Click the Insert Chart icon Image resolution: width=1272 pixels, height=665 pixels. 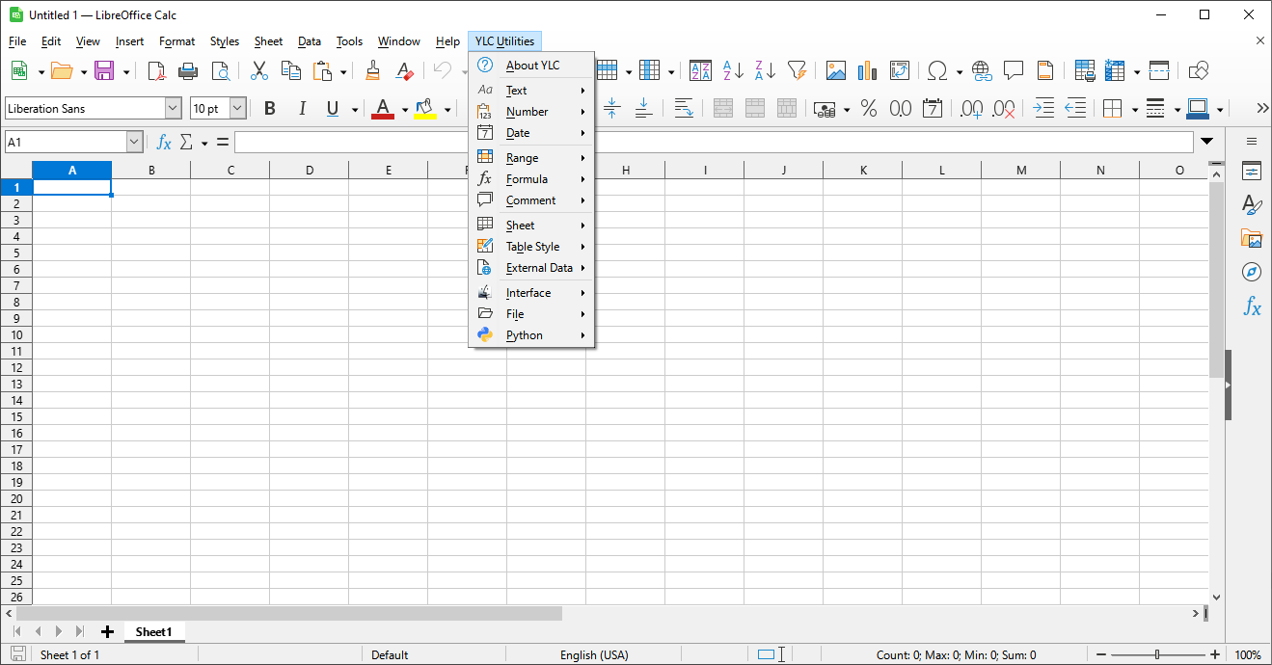pyautogui.click(x=867, y=70)
